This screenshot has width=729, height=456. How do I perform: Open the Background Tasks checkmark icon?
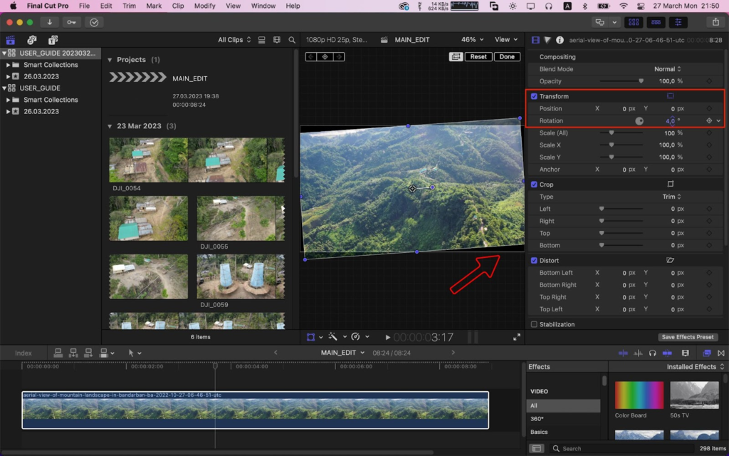[x=94, y=22]
